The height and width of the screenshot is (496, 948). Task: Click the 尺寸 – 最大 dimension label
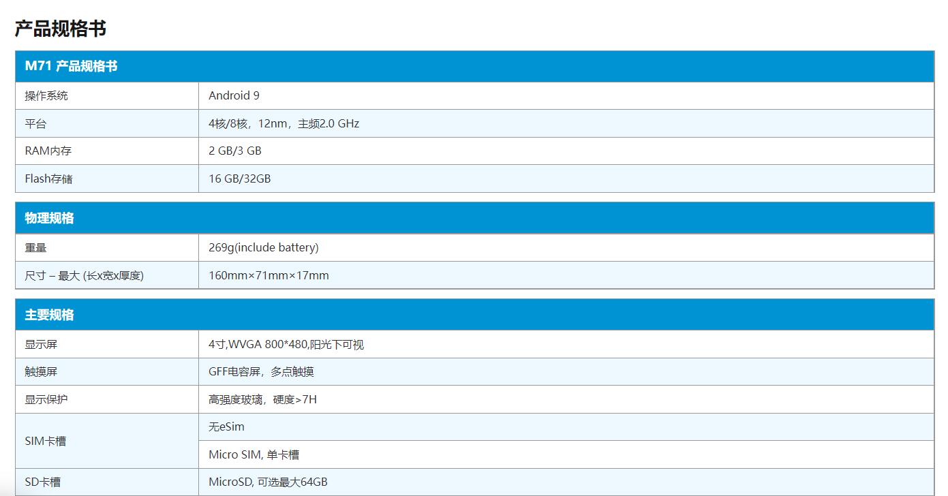(85, 275)
